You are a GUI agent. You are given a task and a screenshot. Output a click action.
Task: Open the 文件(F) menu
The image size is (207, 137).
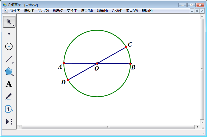[x=15, y=11]
